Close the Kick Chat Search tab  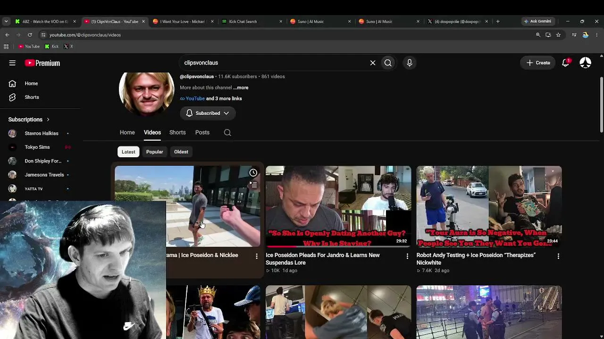click(x=281, y=21)
